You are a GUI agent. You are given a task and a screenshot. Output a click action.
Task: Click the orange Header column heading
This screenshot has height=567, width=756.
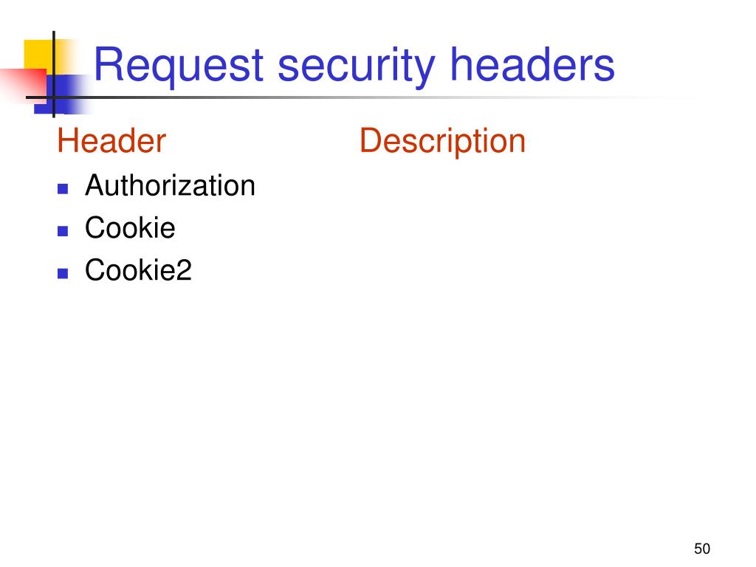tap(112, 141)
